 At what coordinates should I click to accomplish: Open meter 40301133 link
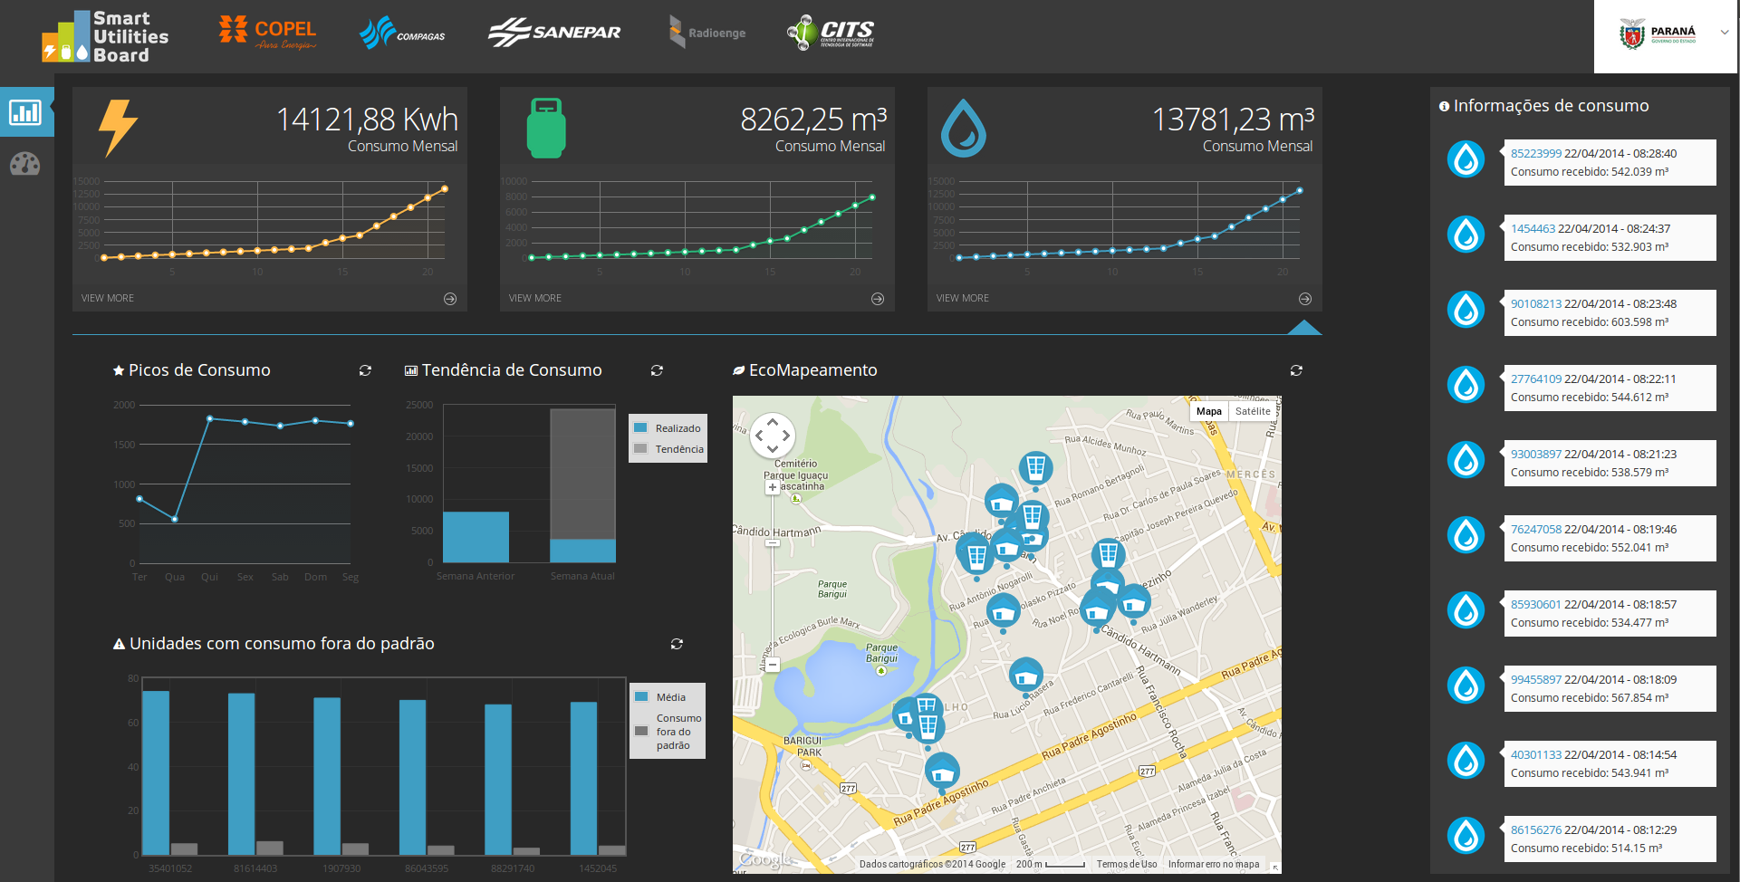point(1536,755)
